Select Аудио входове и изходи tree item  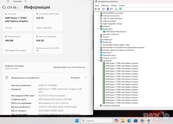[112, 24]
